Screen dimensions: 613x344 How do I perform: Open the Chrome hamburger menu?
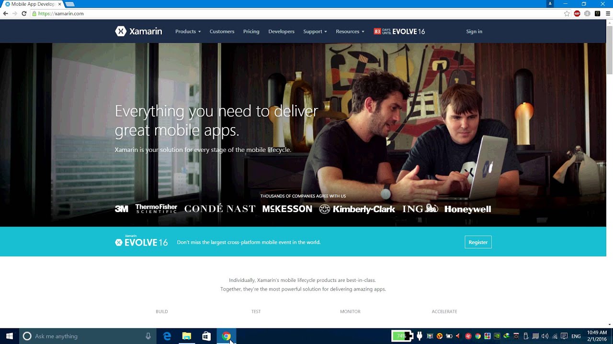[608, 13]
